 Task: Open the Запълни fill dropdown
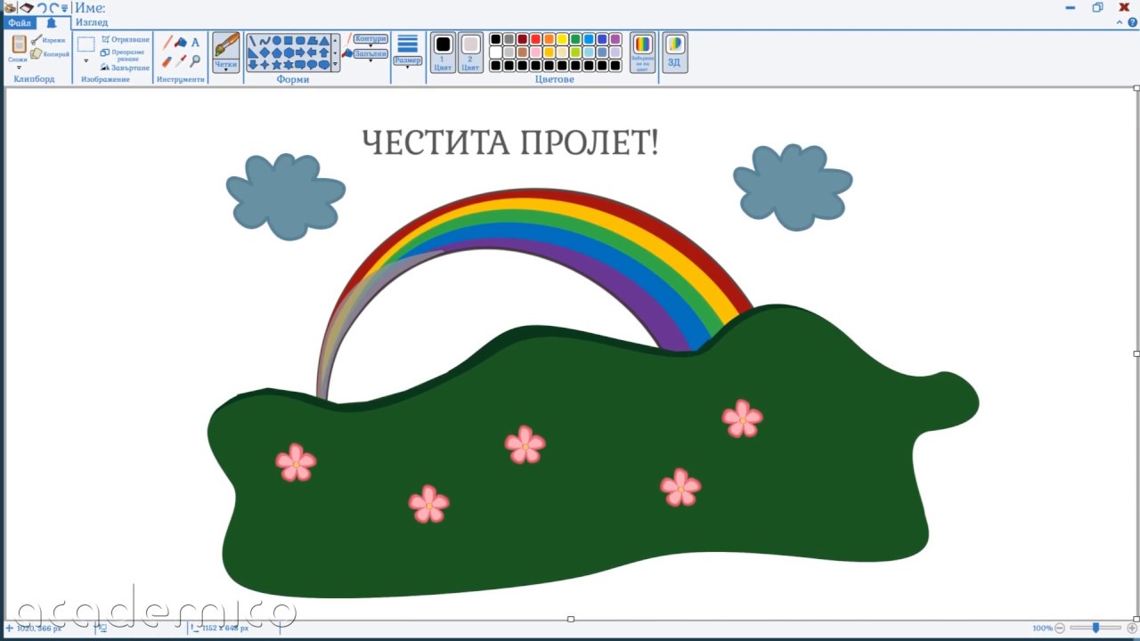click(370, 55)
